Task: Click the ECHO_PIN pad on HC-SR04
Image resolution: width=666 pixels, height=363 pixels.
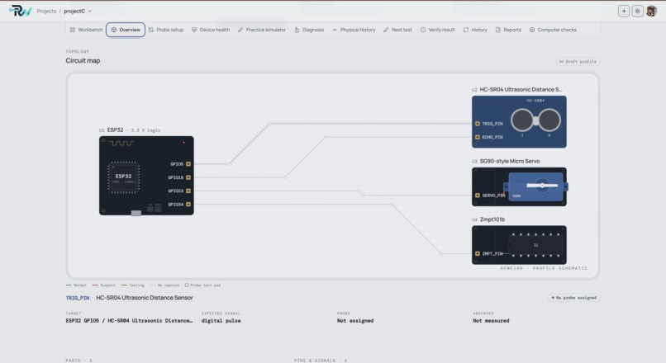Action: tap(478, 137)
